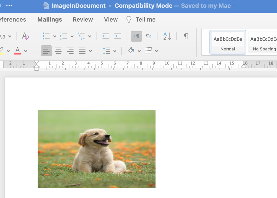This screenshot has height=198, width=277.
Task: Select the puppy image in document
Action: [97, 149]
